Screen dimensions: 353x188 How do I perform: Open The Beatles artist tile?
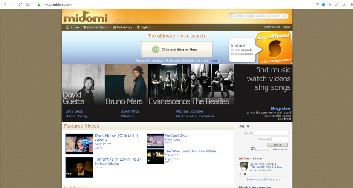[212, 85]
